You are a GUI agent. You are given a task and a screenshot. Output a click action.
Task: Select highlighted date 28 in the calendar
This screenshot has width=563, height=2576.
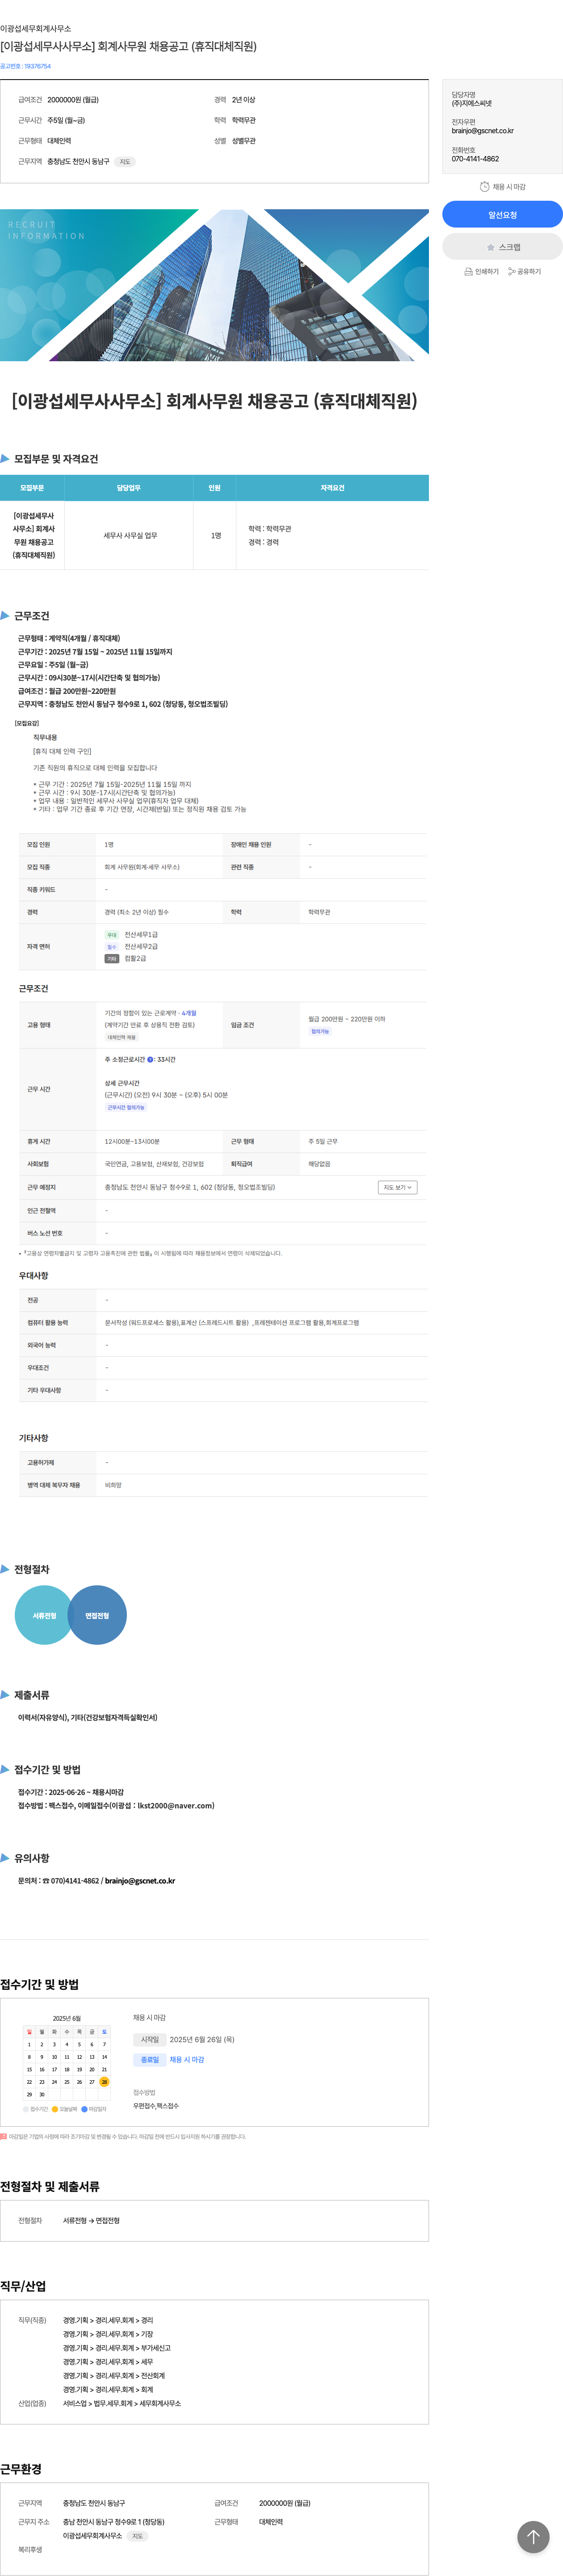point(104,2082)
